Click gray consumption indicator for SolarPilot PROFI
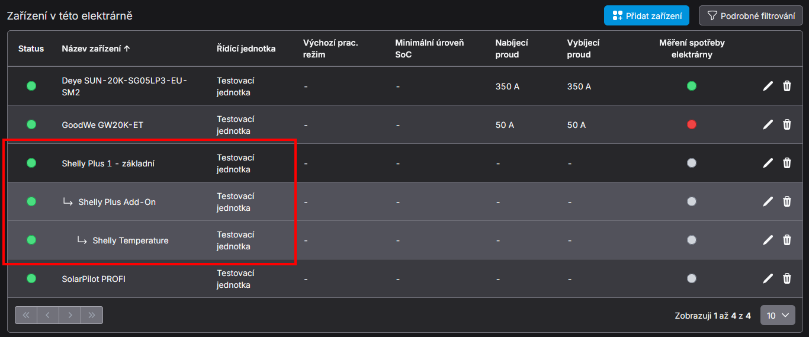This screenshot has height=337, width=809. pos(691,279)
